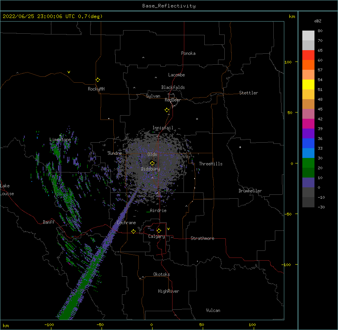Viewport: 338px width, 330px height.
Task: Click the Sundre town label
Action: click(x=114, y=153)
